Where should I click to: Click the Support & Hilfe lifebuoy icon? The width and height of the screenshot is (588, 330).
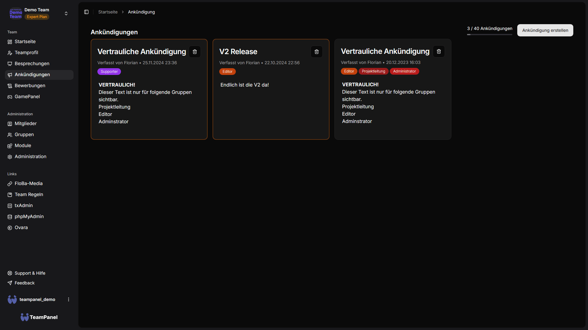10,273
